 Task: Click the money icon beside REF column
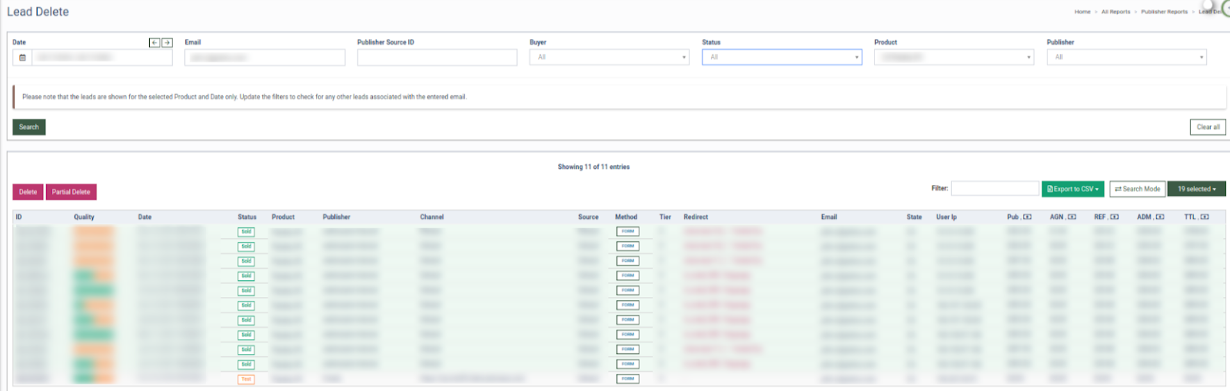[1115, 217]
